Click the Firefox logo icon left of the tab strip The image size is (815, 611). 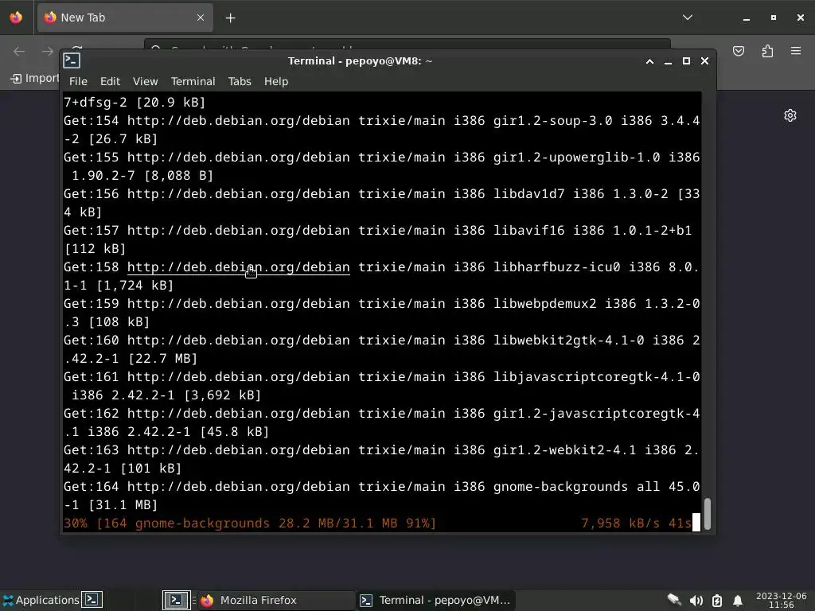(16, 18)
